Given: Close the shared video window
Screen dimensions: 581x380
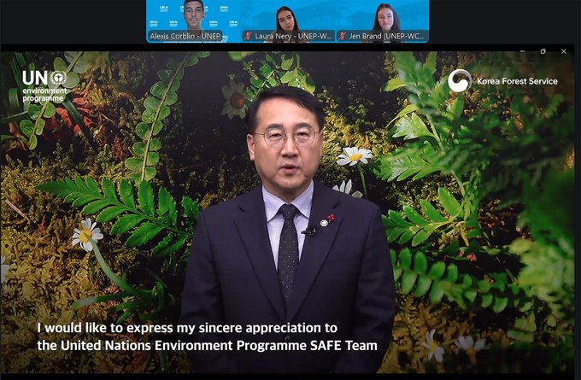Looking at the screenshot, I should (564, 51).
